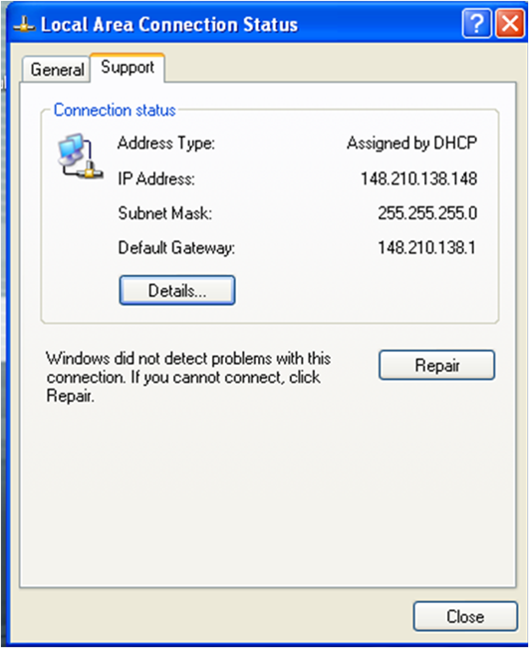Select the Support tab
This screenshot has height=648, width=529.
pos(128,68)
